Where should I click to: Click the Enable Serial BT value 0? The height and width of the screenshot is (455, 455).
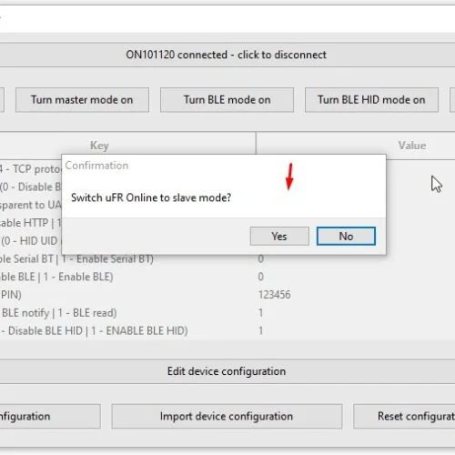pos(261,258)
